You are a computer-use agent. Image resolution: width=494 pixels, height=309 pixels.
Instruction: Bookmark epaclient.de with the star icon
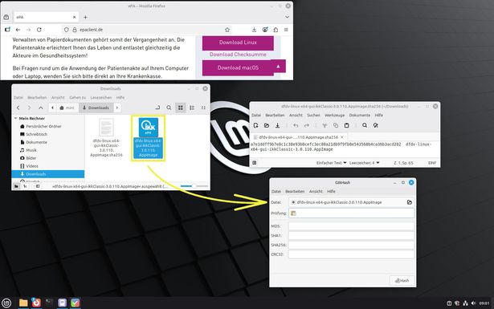point(227,30)
